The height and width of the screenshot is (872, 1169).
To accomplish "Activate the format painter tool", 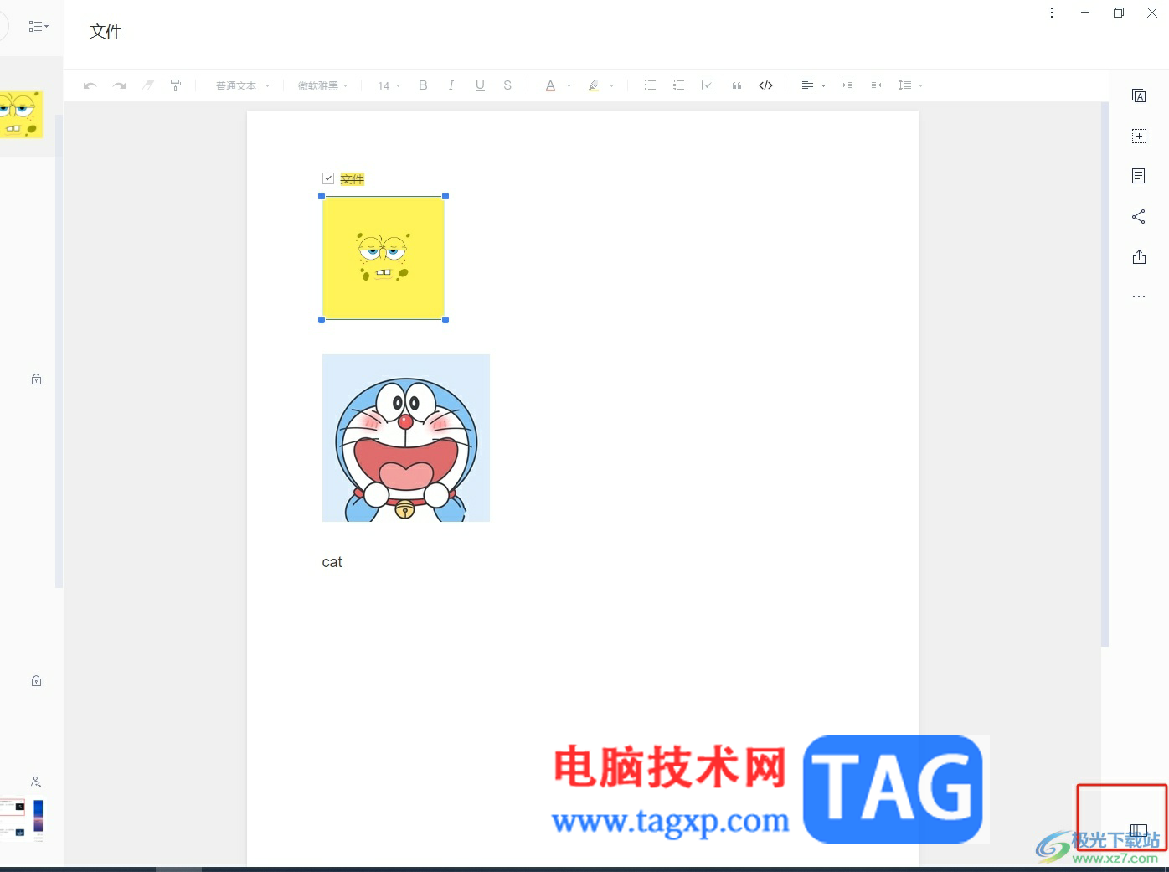I will pos(176,85).
